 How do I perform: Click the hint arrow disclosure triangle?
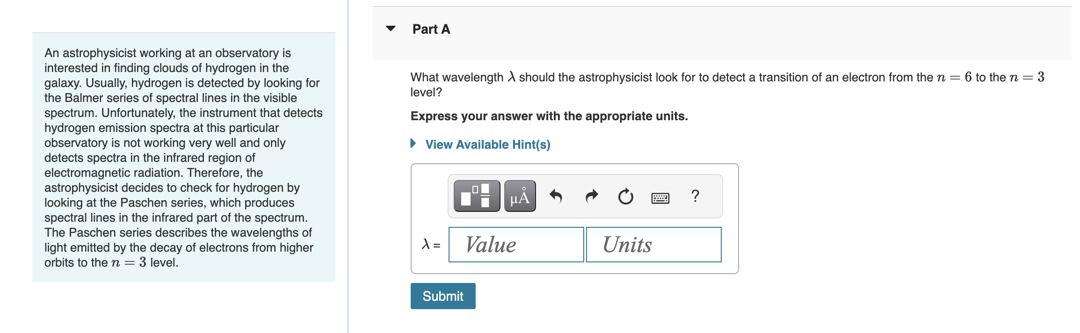413,144
